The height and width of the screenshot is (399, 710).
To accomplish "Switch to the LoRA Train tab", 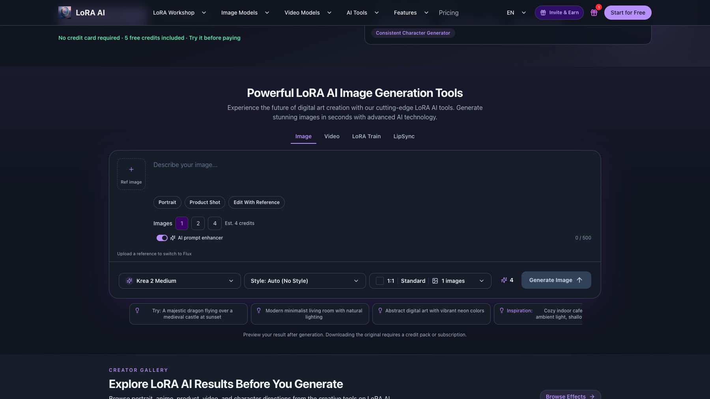I will (366, 136).
